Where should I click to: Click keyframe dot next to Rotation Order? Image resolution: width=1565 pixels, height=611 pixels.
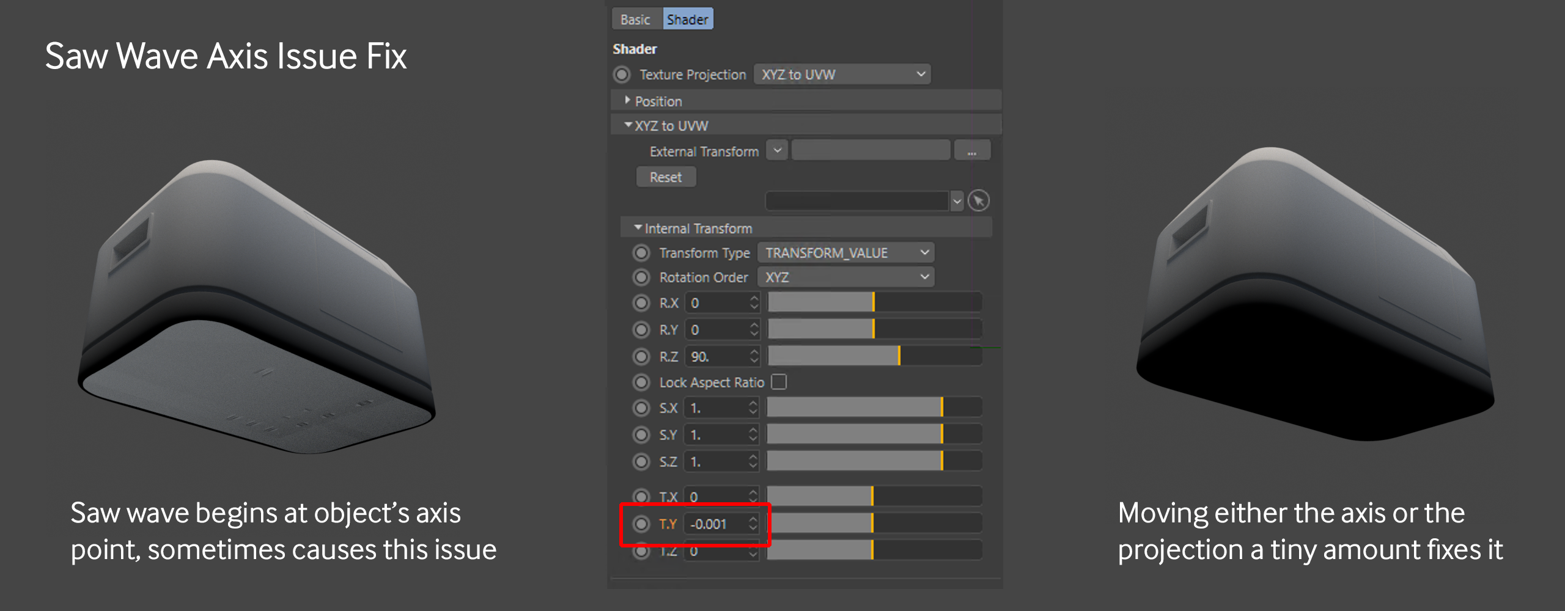641,277
